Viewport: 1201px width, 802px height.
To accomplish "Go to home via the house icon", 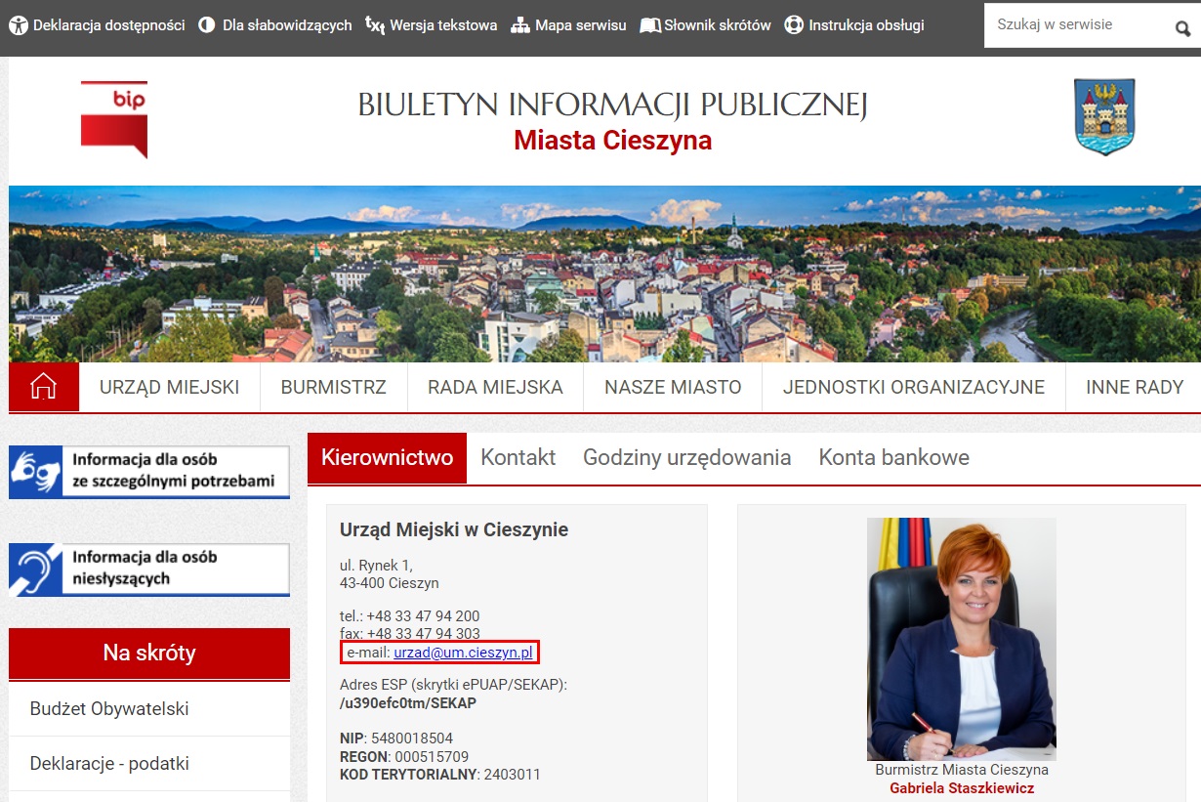I will (x=44, y=387).
